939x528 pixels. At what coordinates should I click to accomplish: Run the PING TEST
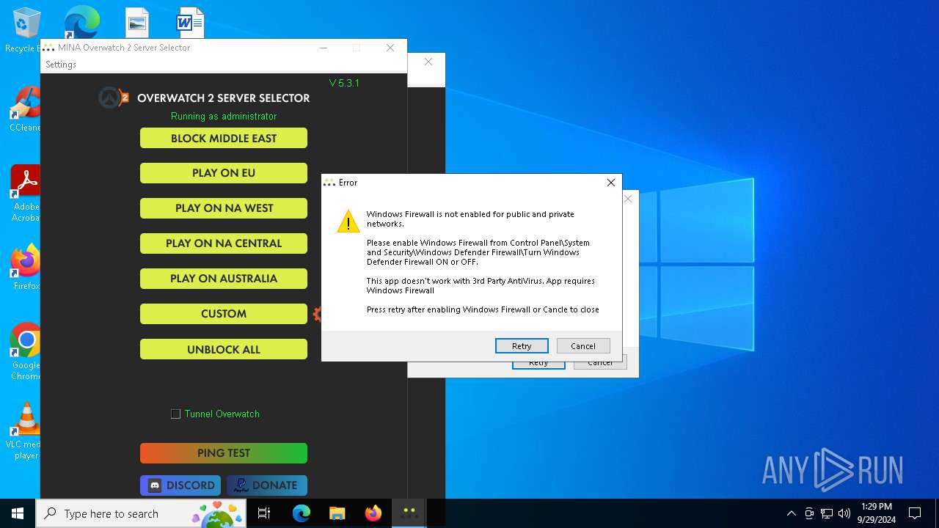(224, 453)
